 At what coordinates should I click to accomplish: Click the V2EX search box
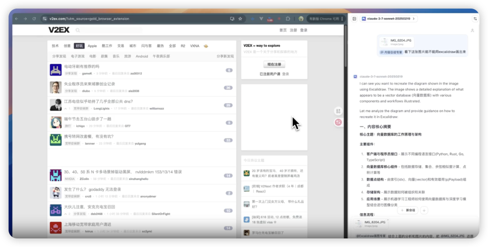coord(109,30)
